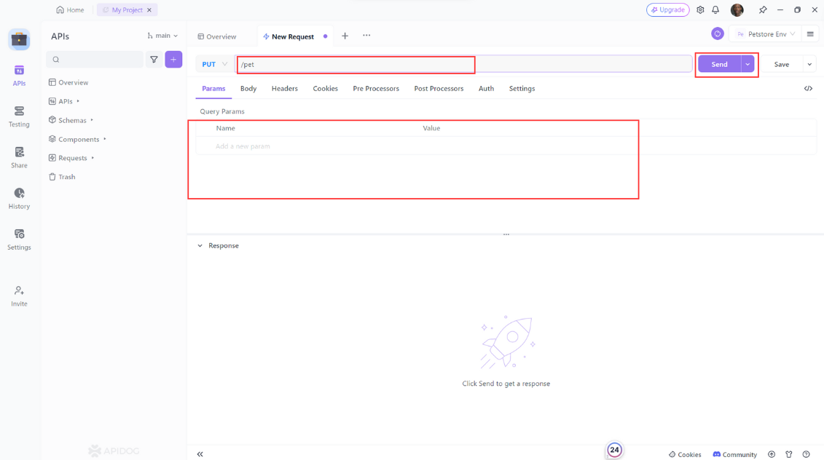
Task: Click the 24 badge icon
Action: (614, 450)
